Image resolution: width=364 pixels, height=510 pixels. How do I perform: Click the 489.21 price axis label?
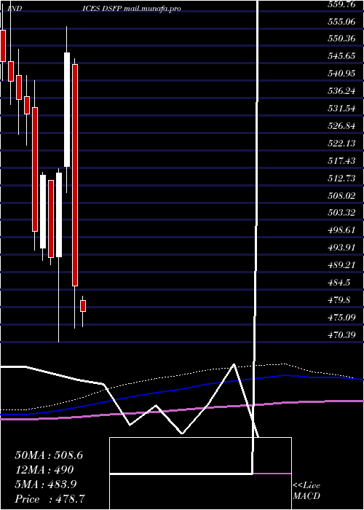pos(341,265)
